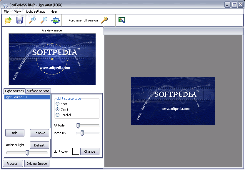This screenshot has width=245, height=170.
Task: Click the right handle of light circle
Action: (68, 59)
